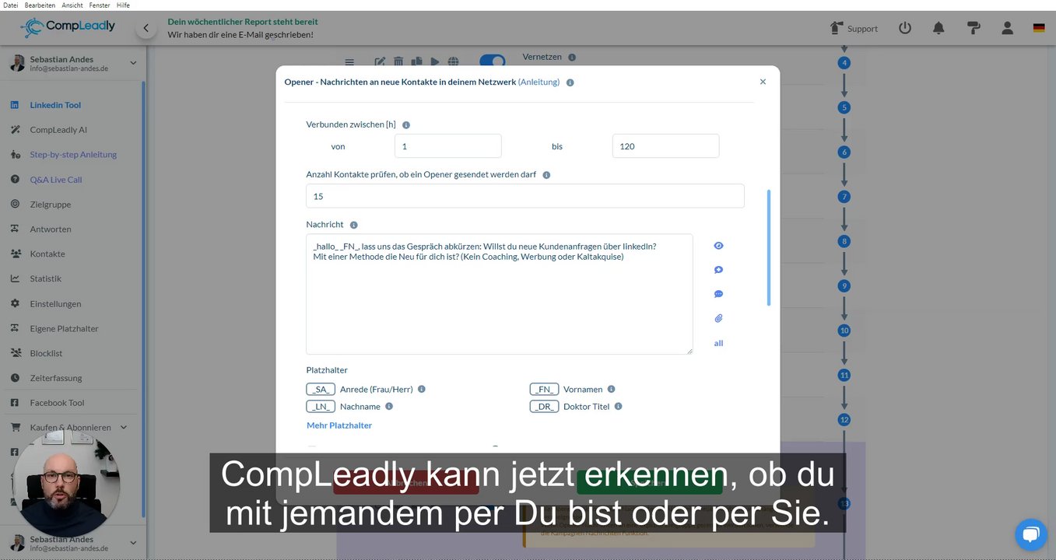Click info icon next to 'Anzahl Kontakte prüfen'
1056x560 pixels.
pos(546,175)
